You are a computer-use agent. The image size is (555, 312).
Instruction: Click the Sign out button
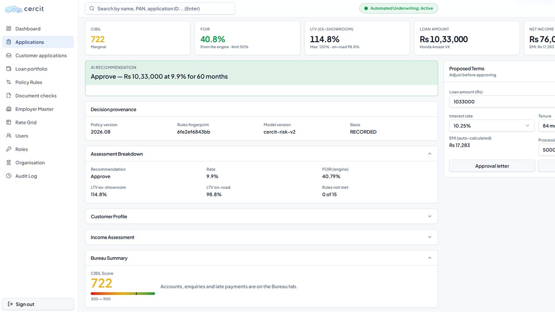(x=38, y=304)
